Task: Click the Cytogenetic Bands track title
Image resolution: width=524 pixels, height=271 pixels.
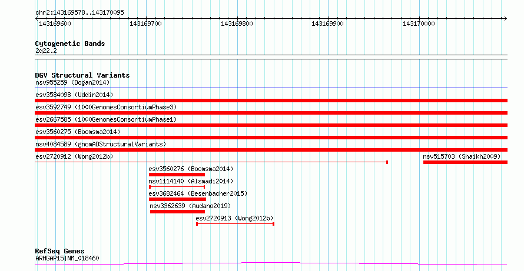Action: [x=70, y=44]
